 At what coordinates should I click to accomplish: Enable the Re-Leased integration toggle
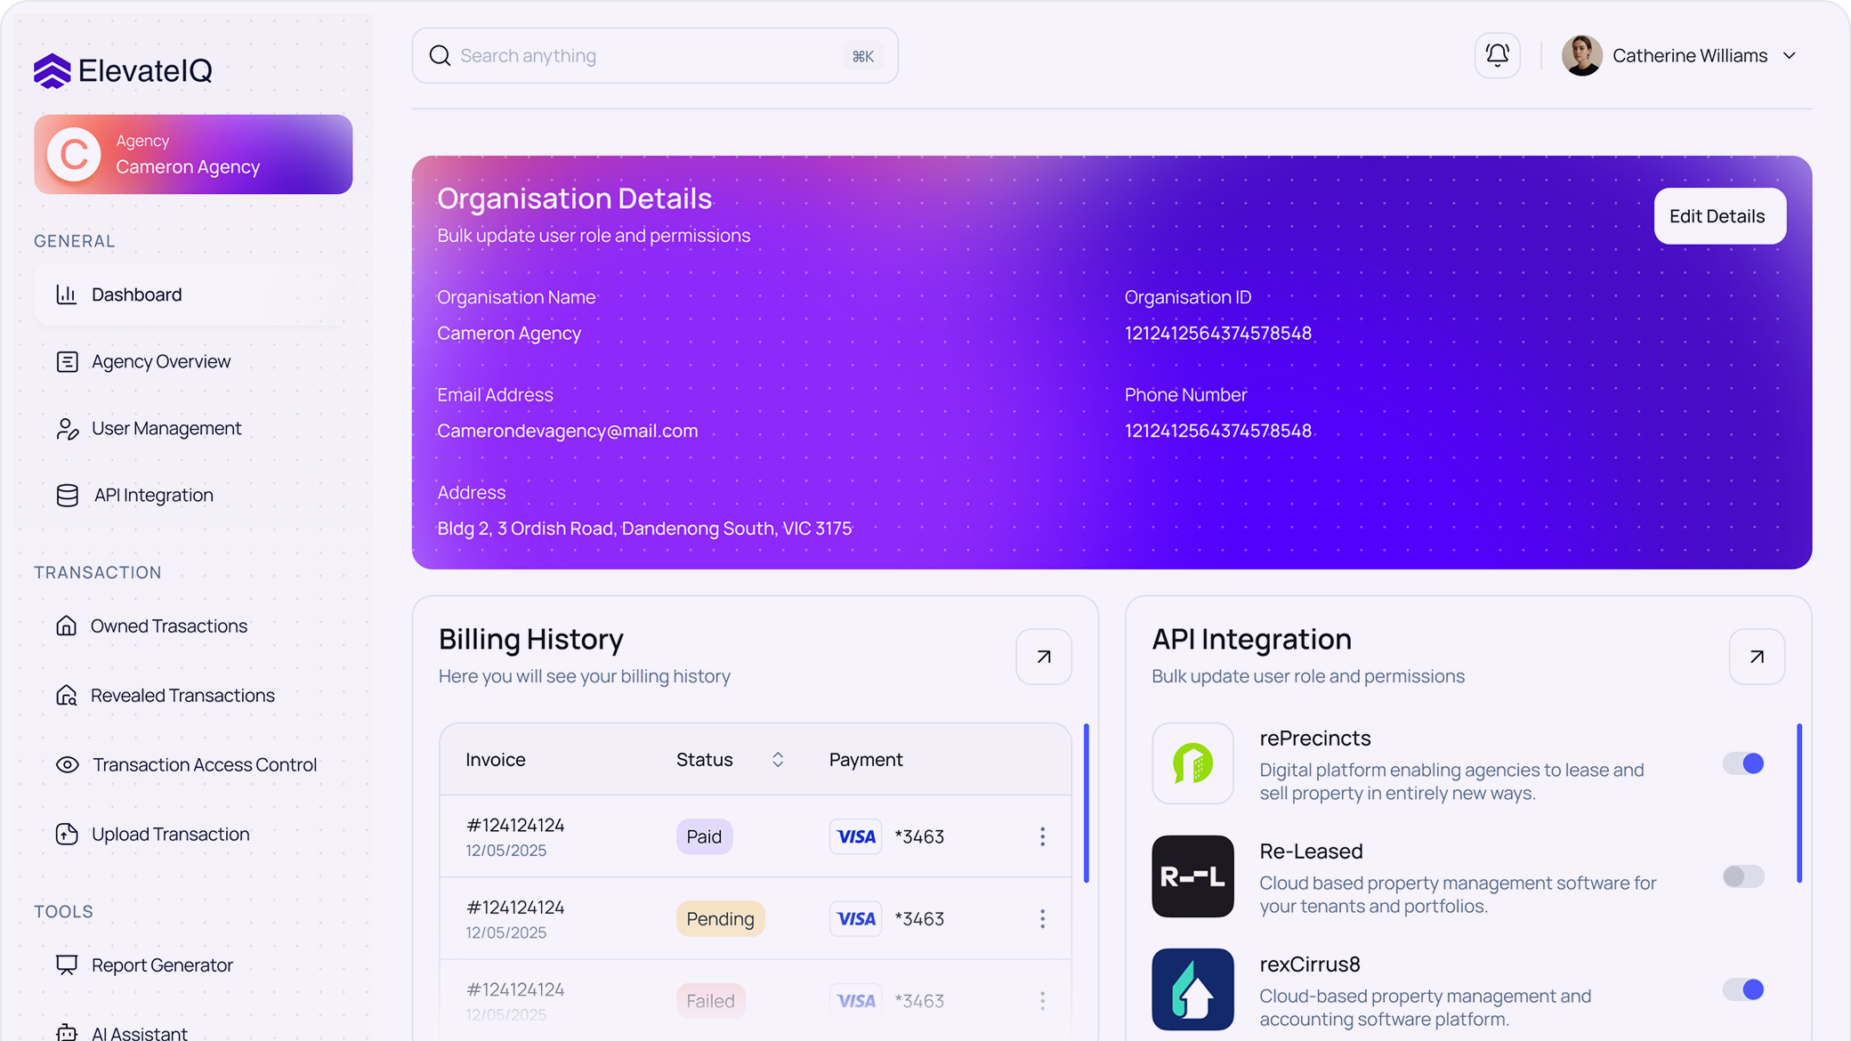click(x=1742, y=876)
